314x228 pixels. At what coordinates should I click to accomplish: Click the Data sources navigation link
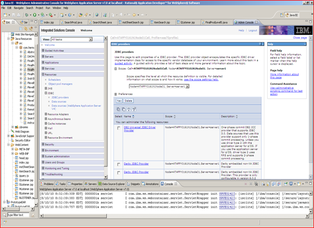click(x=59, y=101)
